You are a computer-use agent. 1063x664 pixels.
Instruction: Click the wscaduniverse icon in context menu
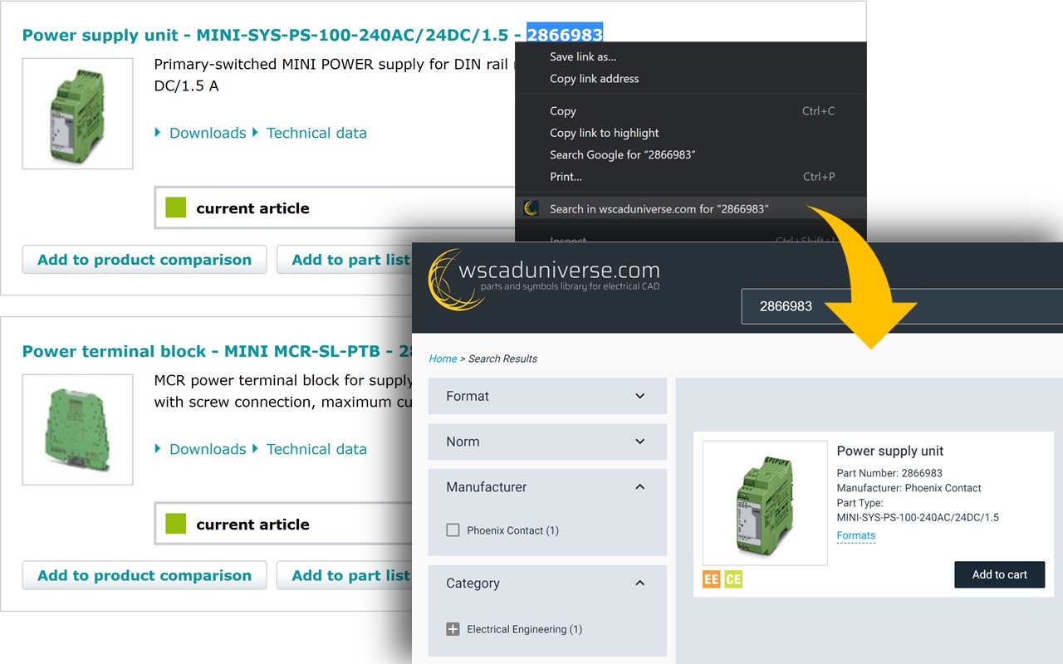point(531,208)
